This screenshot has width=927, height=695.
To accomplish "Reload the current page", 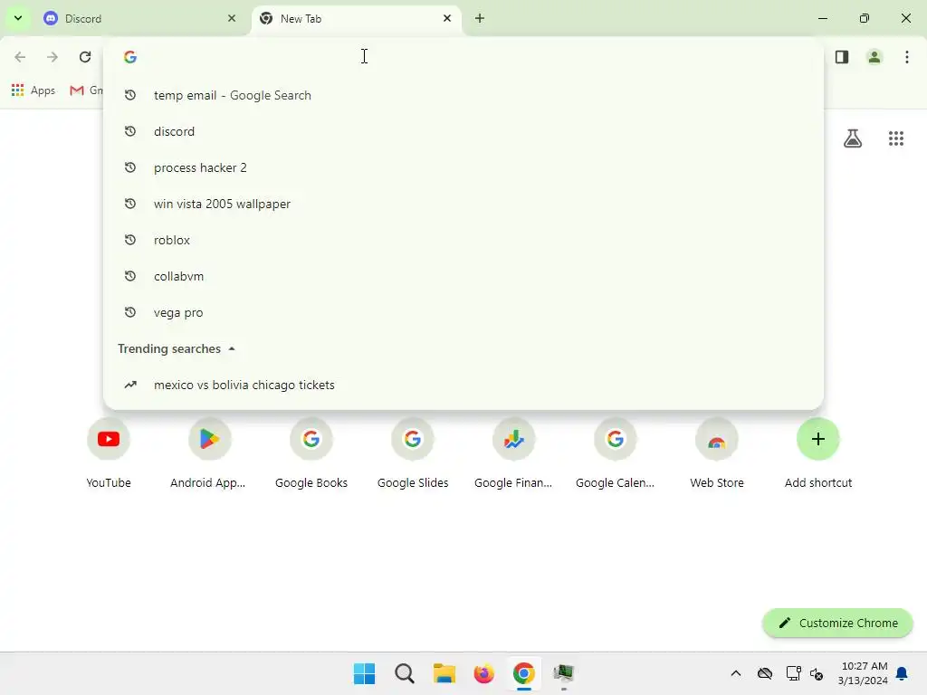I will point(85,57).
